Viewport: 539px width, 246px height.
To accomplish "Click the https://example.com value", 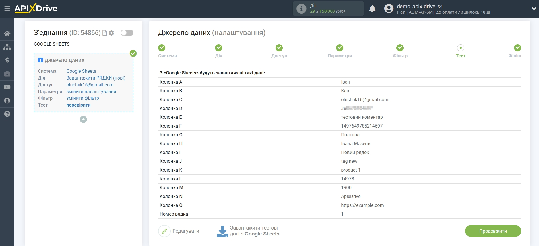I will (x=362, y=205).
